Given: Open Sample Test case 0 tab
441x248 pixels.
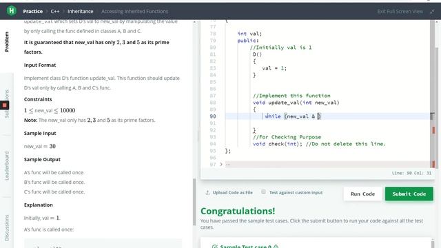Looking at the screenshot, I should [x=245, y=247].
